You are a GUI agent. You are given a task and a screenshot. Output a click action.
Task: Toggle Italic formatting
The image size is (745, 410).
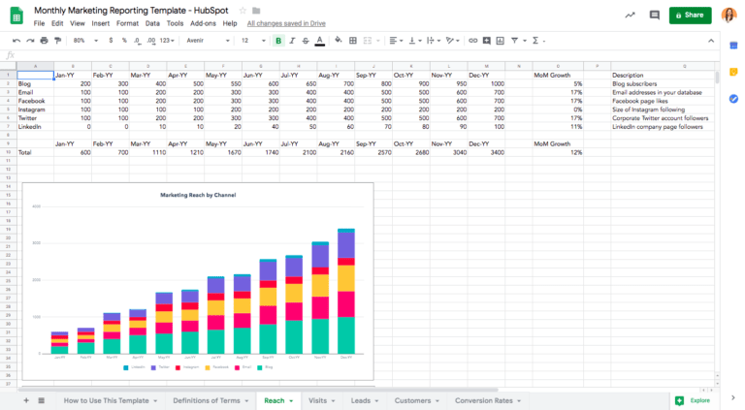[292, 41]
